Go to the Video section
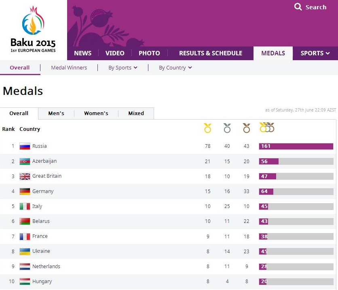 click(x=115, y=53)
